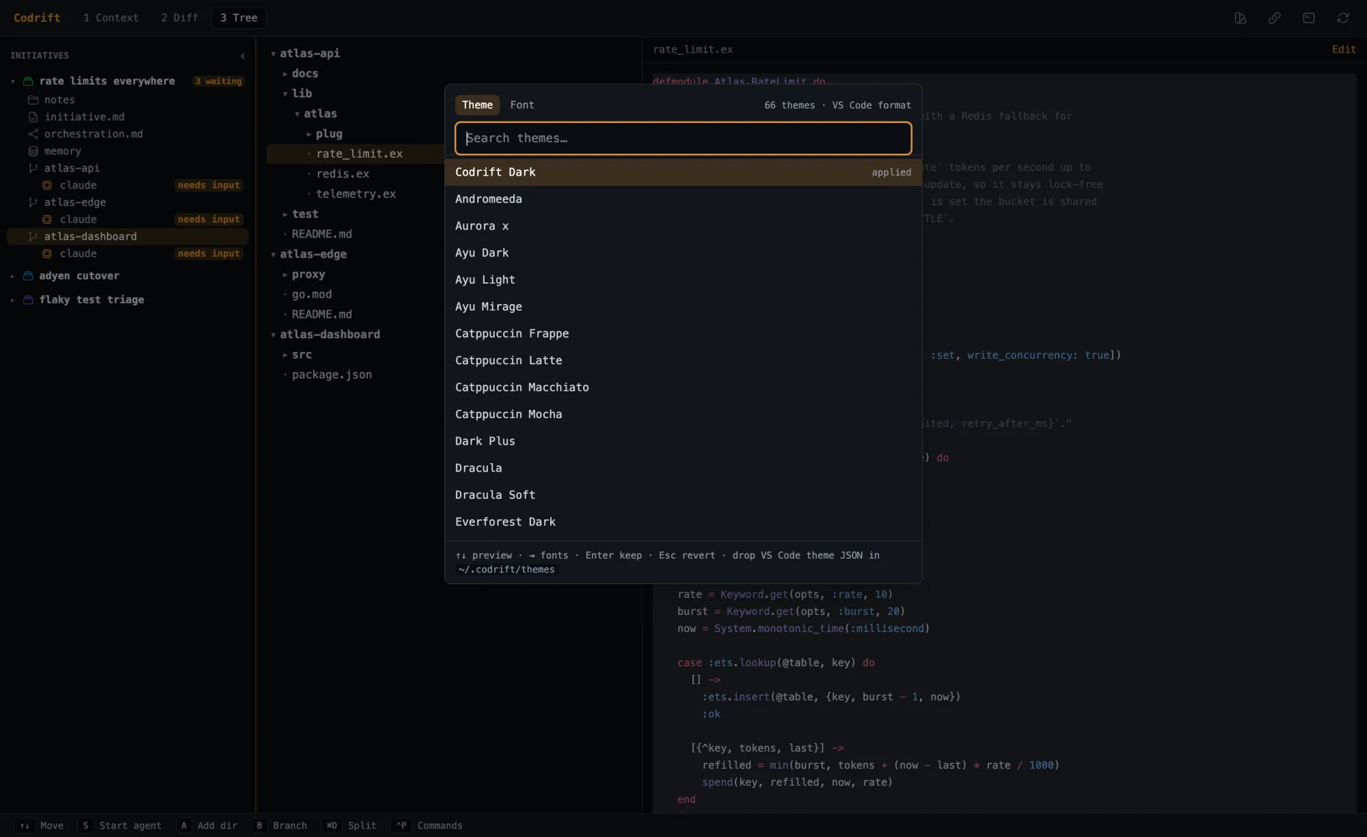Click the Commands shortcut key badge
Screen dimensions: 1367x837
401,825
